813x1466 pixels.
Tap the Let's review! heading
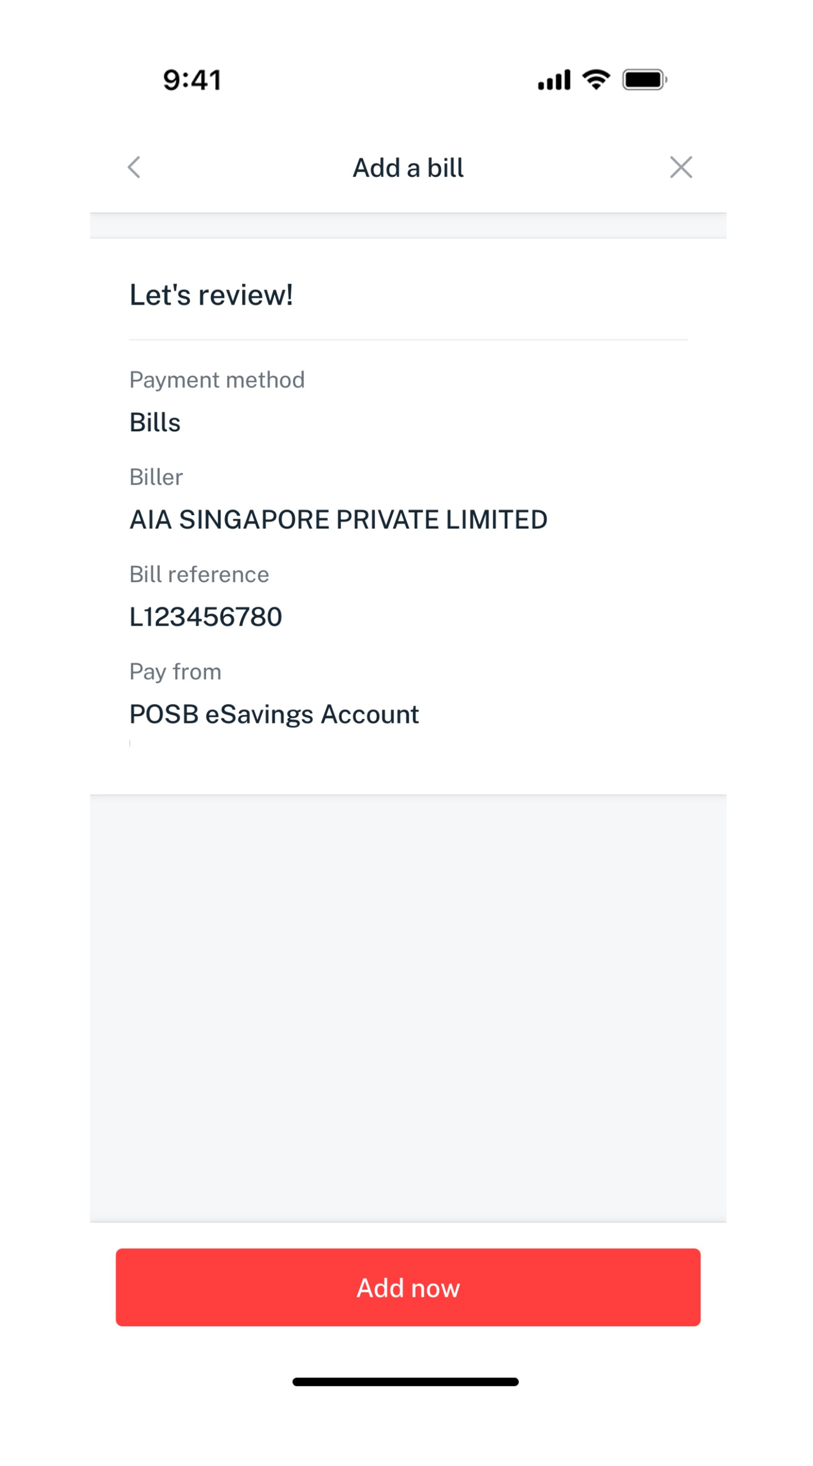pyautogui.click(x=211, y=295)
